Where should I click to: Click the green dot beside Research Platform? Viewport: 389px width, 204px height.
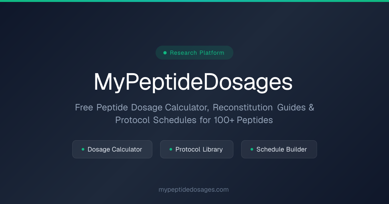(x=165, y=52)
